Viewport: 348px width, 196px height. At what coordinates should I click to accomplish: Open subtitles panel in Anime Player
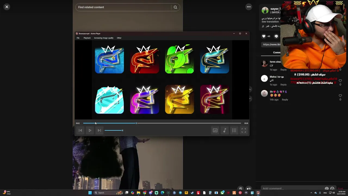coord(215,130)
